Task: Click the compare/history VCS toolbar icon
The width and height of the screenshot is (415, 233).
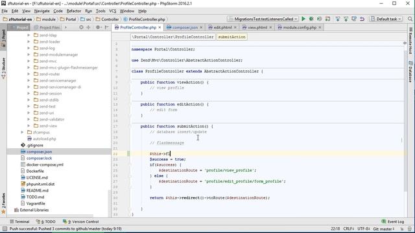Action: click(x=354, y=19)
